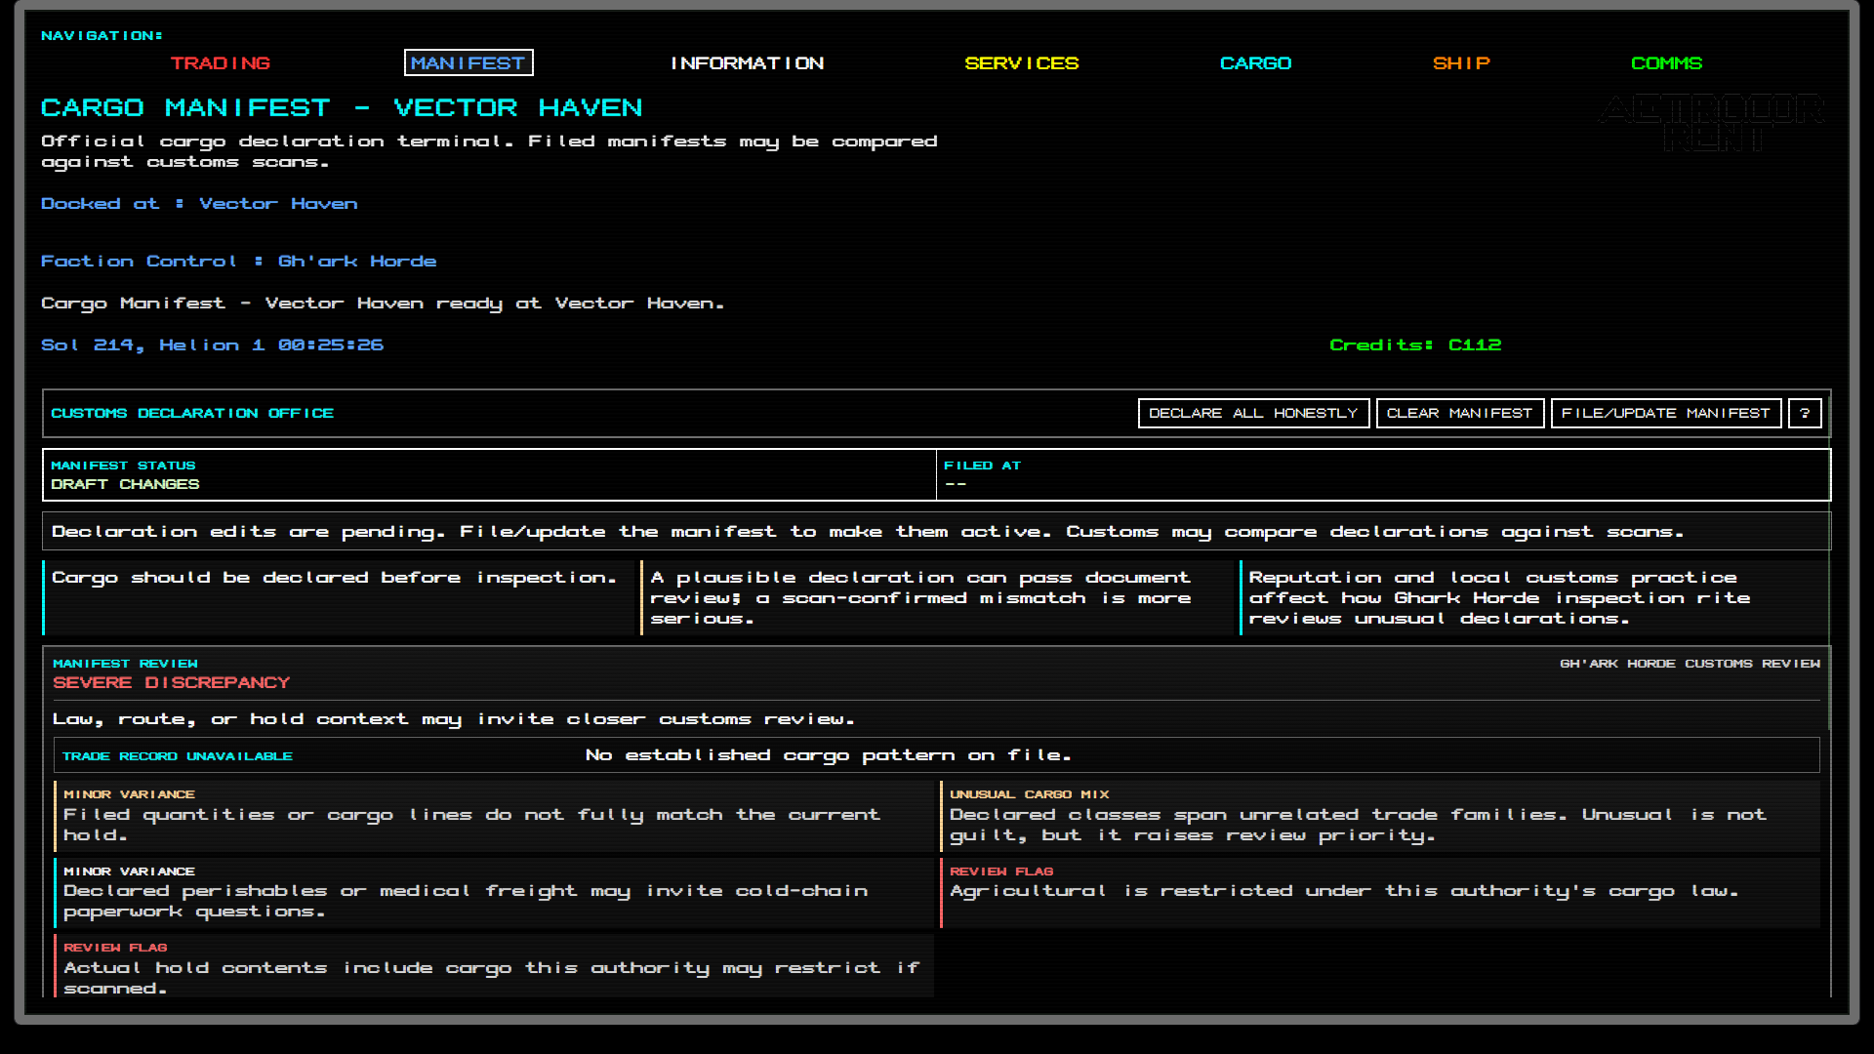Click Faction Control : Gh'ark Horde text

(x=238, y=262)
